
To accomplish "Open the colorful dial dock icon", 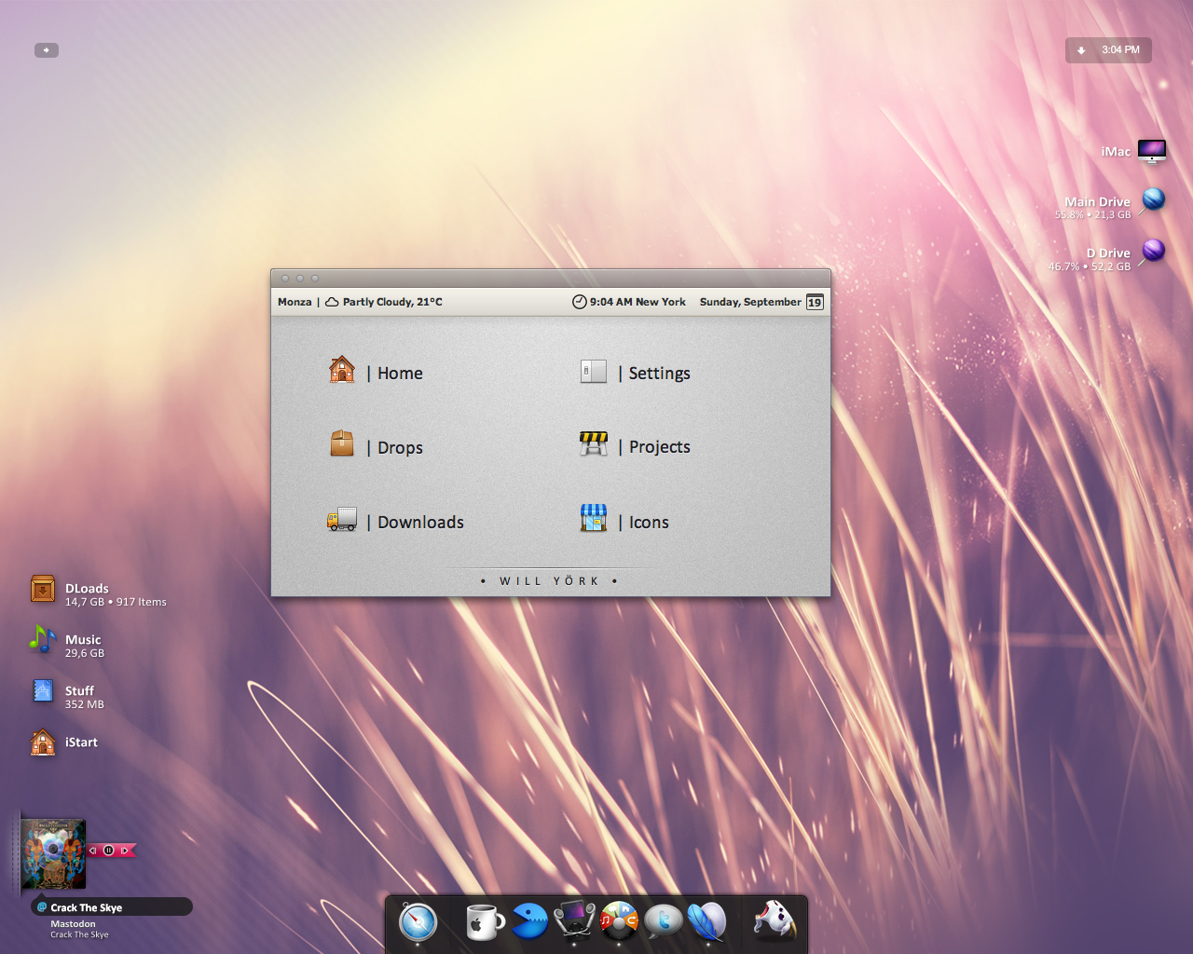I will point(619,920).
